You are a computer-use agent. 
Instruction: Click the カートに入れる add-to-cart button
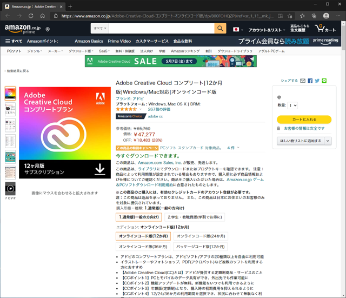pyautogui.click(x=304, y=120)
